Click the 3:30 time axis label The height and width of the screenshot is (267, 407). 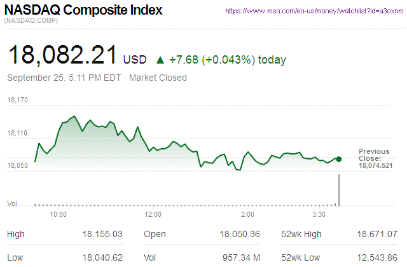(x=319, y=215)
